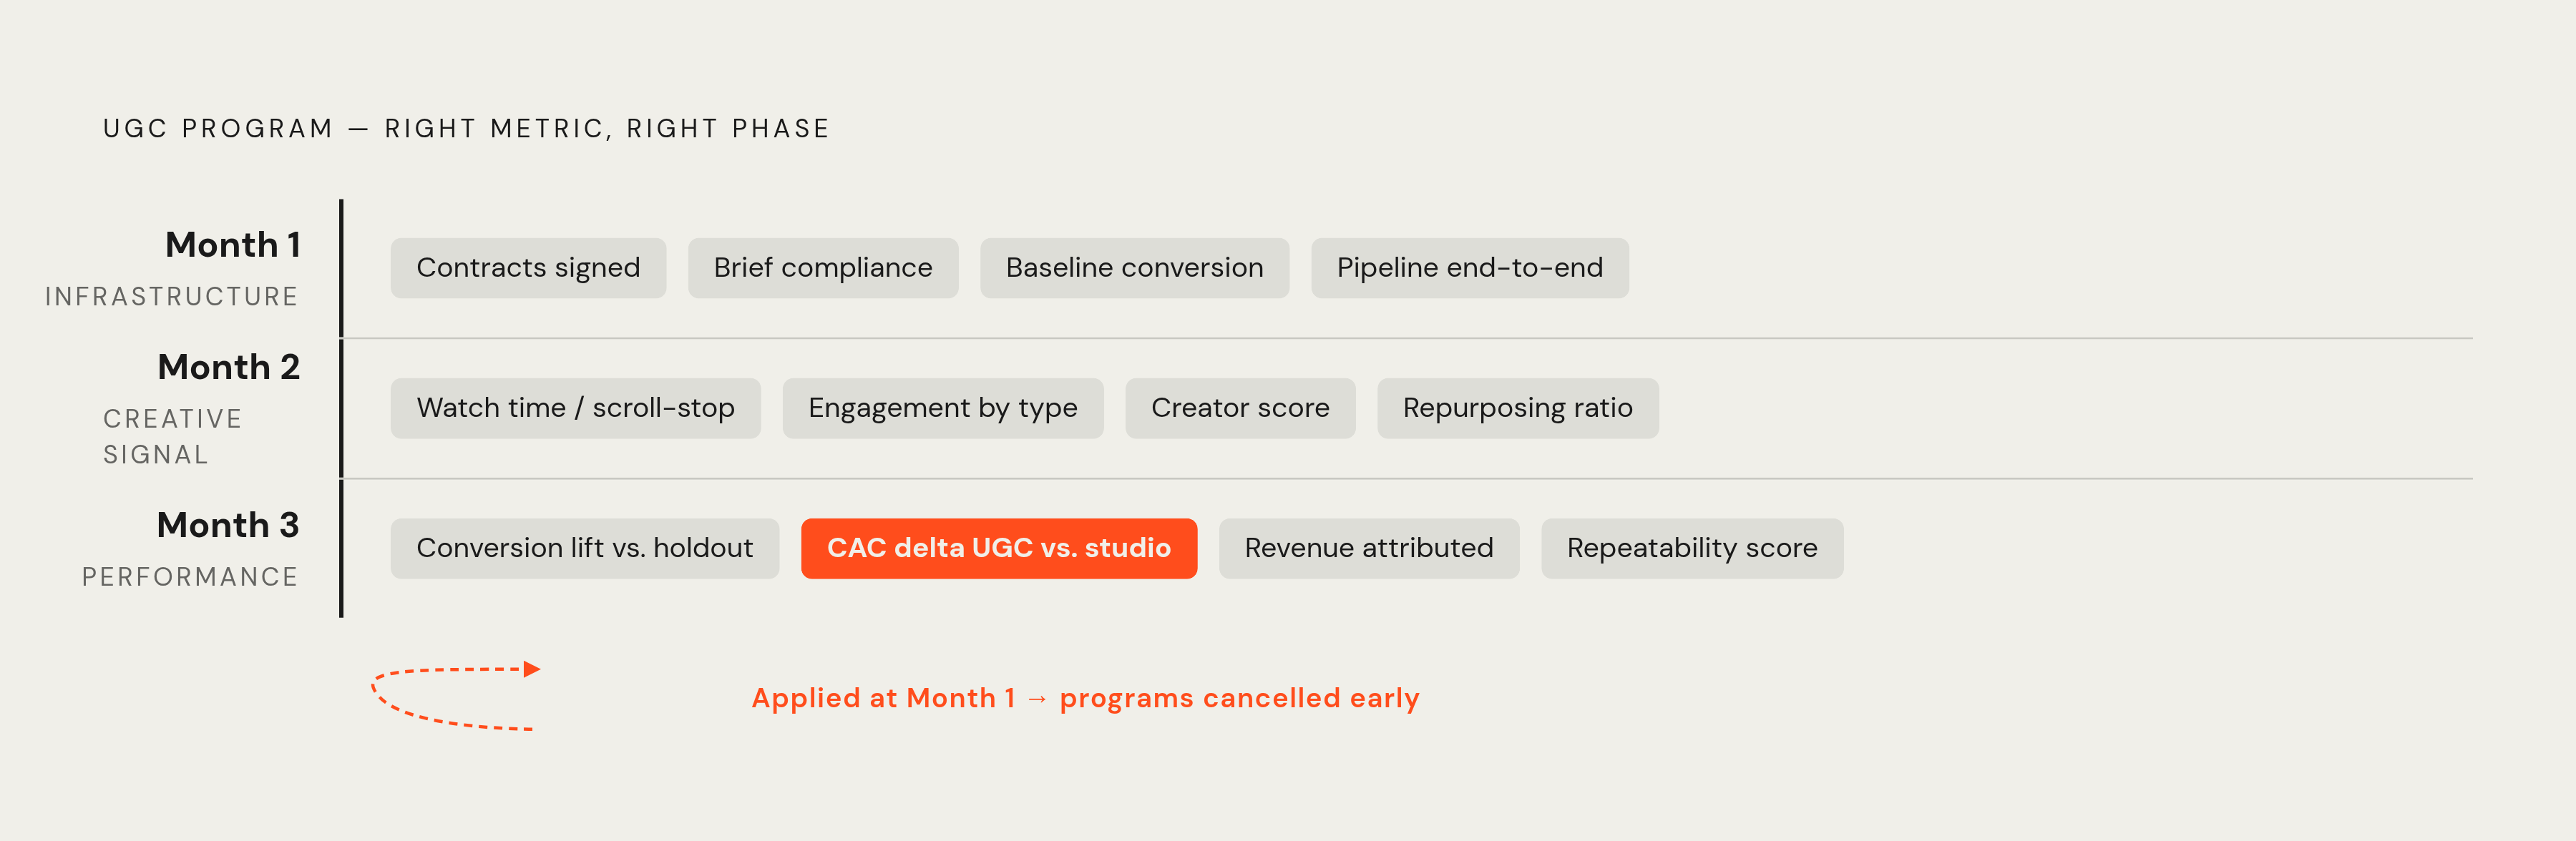Screen dimensions: 2576x841
Task: Click the Creator score chip
Action: pos(1240,408)
